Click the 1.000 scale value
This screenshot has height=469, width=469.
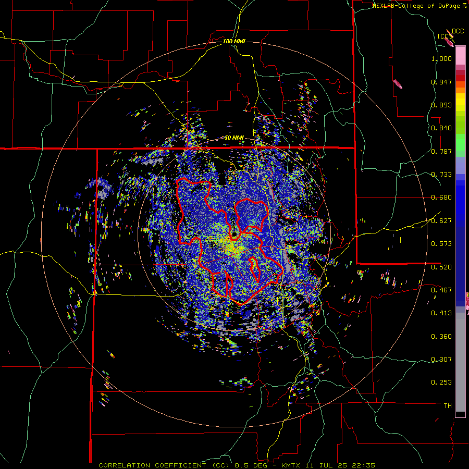tap(441, 58)
